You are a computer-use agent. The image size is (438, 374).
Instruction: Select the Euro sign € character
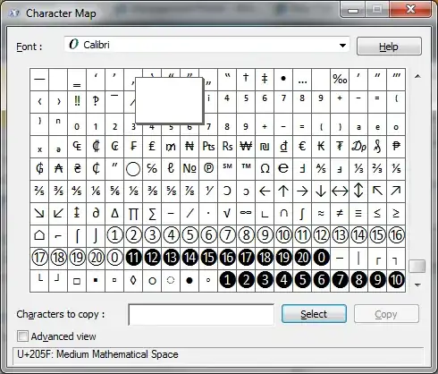(302, 147)
